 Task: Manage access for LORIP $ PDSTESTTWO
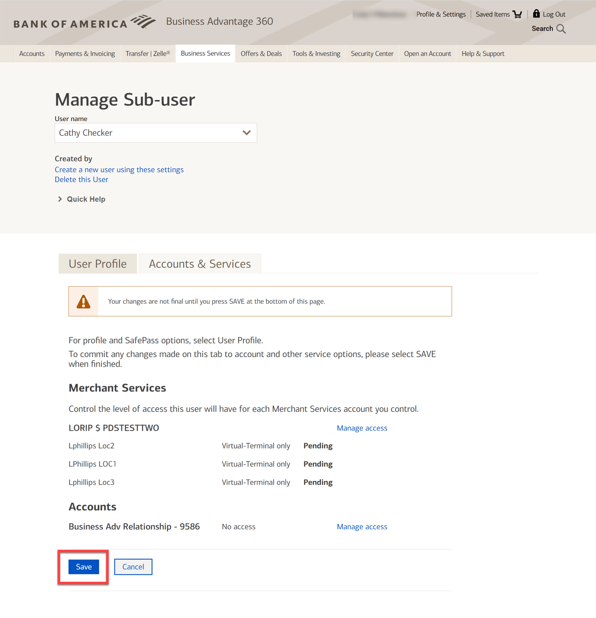click(362, 428)
